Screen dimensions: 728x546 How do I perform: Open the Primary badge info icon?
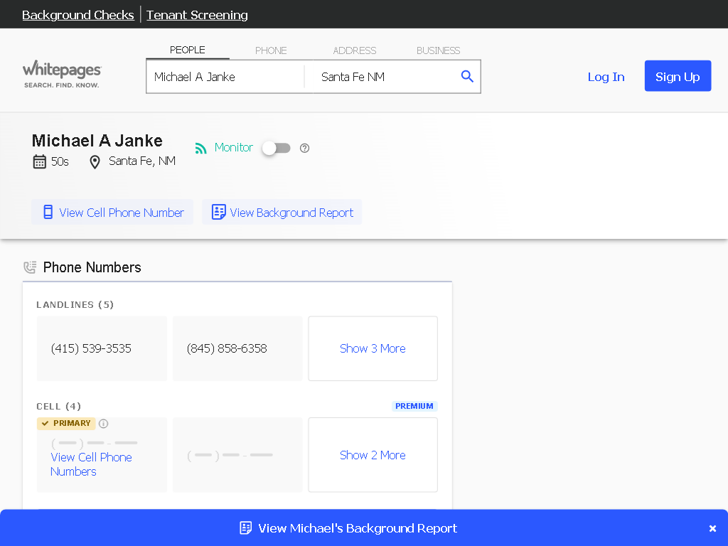(x=104, y=424)
